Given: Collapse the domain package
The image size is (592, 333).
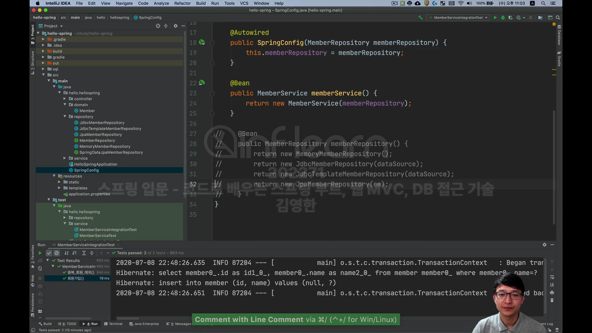Looking at the screenshot, I should 65,105.
